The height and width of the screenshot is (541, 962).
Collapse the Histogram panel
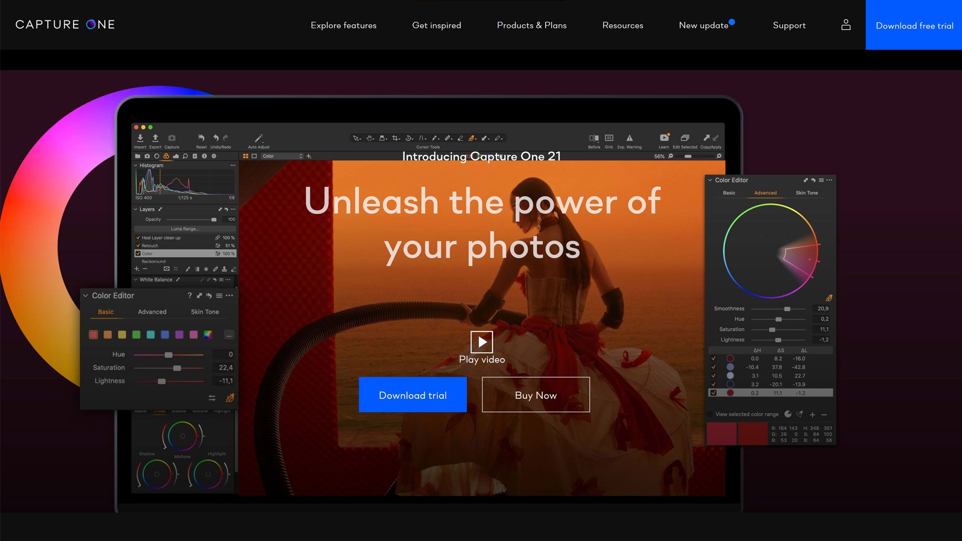[x=135, y=165]
